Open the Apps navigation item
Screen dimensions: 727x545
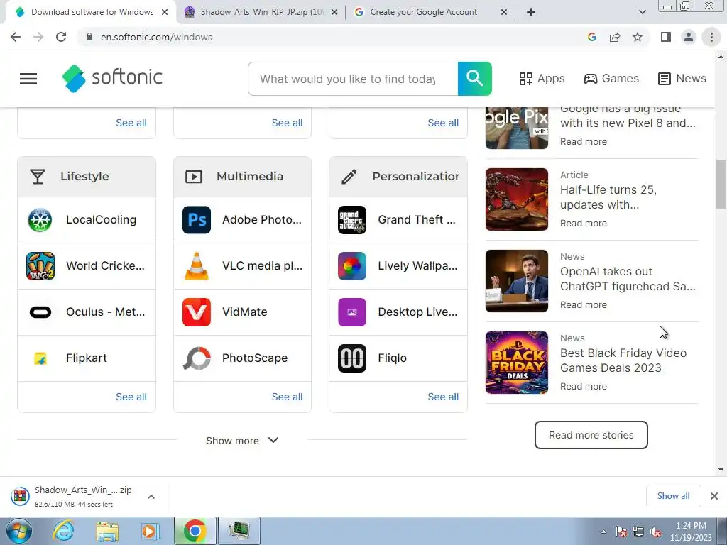coord(542,79)
